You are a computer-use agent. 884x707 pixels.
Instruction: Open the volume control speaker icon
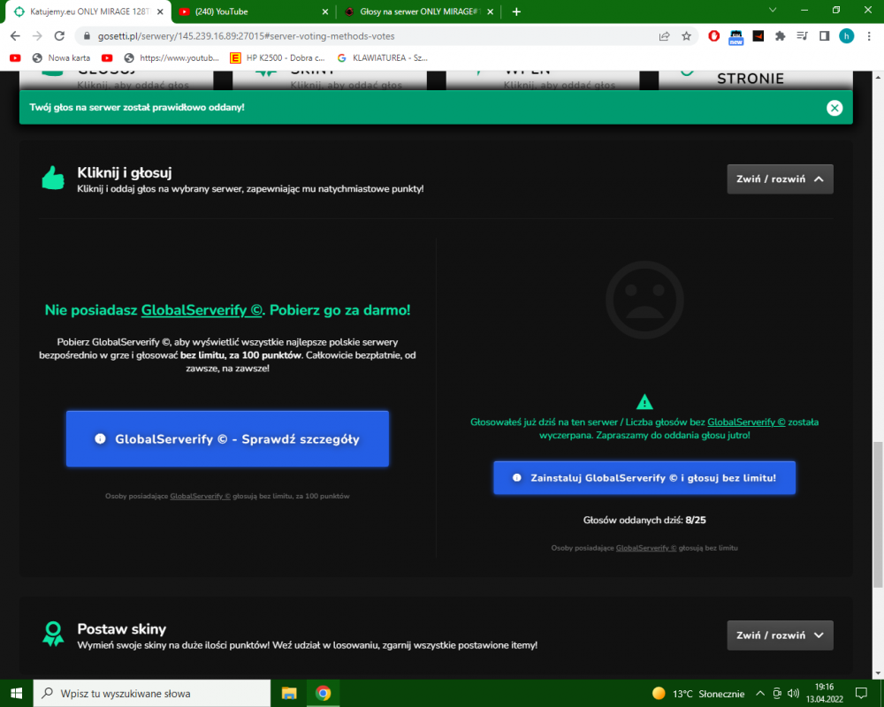tap(794, 694)
